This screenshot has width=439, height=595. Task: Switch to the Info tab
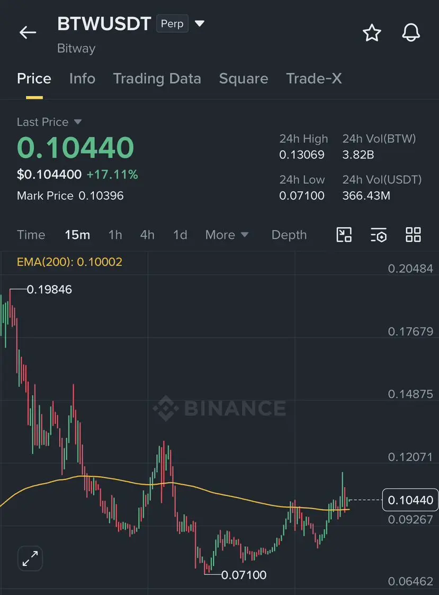point(82,78)
